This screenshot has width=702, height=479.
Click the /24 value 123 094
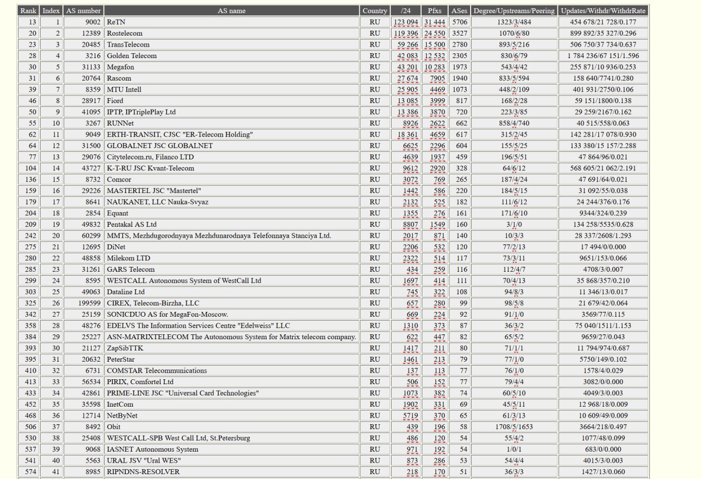(406, 22)
